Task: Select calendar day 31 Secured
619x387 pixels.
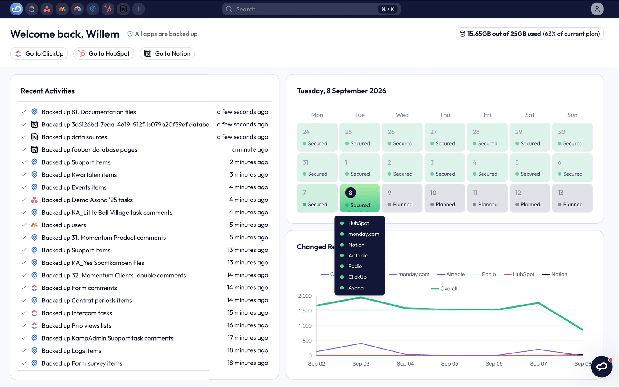Action: [317, 168]
